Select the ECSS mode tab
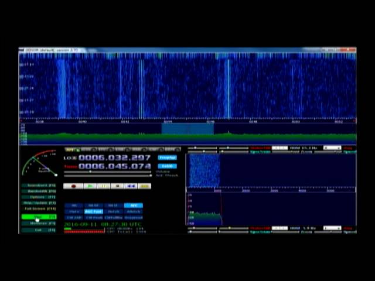The image size is (375, 281). (x=88, y=150)
